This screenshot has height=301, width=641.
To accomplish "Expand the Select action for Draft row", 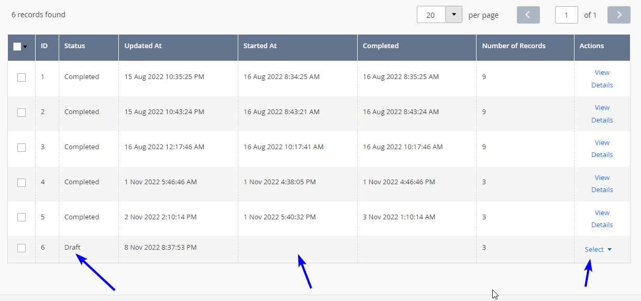I will tap(598, 249).
